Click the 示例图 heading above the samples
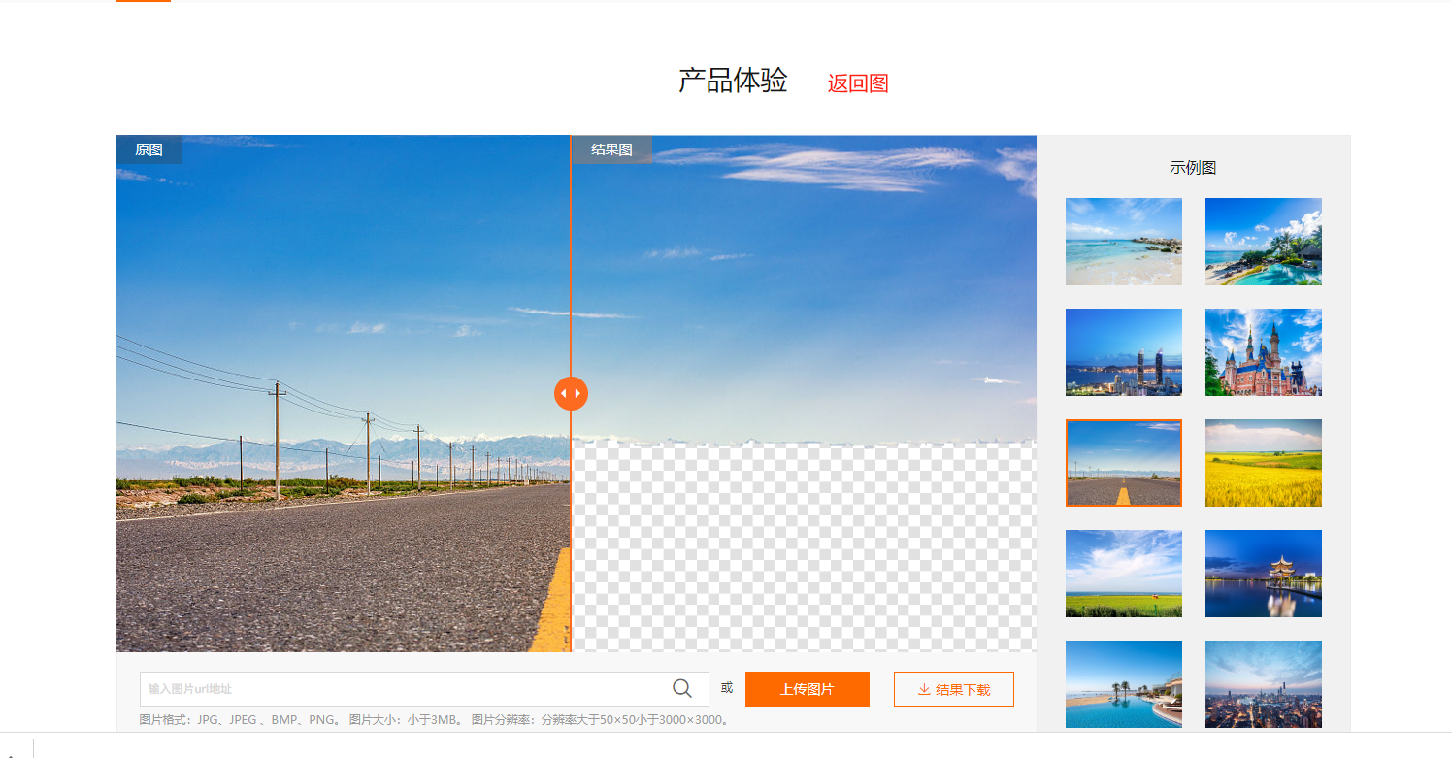1452x758 pixels. (x=1193, y=168)
